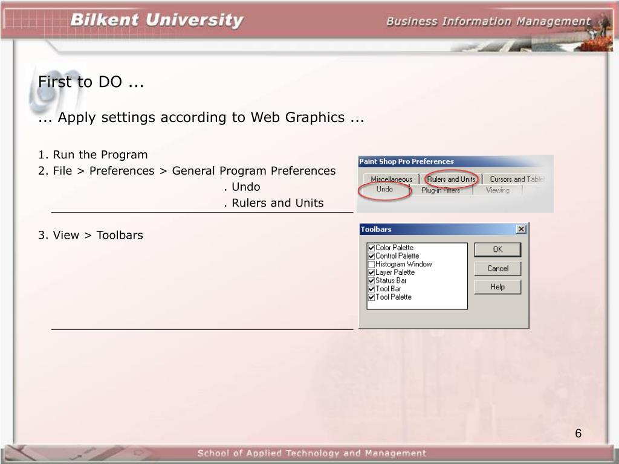Viewport: 619px width, 464px height.
Task: Click the slide number 6
Action: [x=578, y=433]
